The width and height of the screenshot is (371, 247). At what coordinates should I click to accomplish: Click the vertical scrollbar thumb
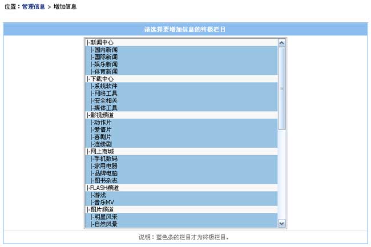[281, 88]
